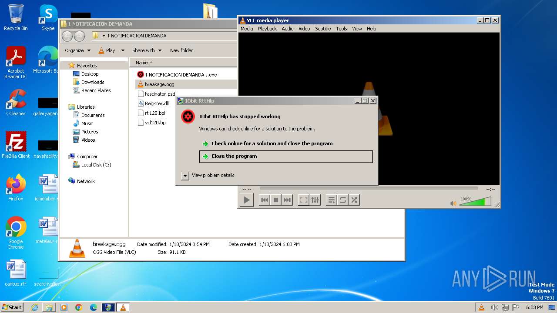Click Explorer Back navigation button
The width and height of the screenshot is (557, 313).
pyautogui.click(x=67, y=36)
